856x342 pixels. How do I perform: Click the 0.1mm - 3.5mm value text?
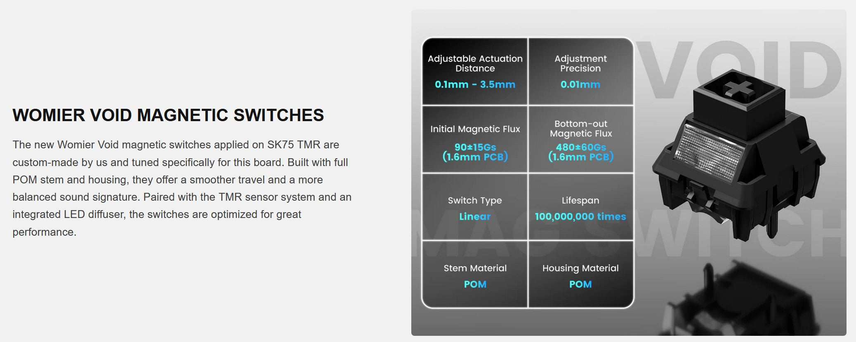pos(475,84)
